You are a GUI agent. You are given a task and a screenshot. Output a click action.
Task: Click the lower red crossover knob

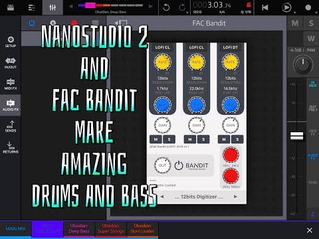pos(231,176)
